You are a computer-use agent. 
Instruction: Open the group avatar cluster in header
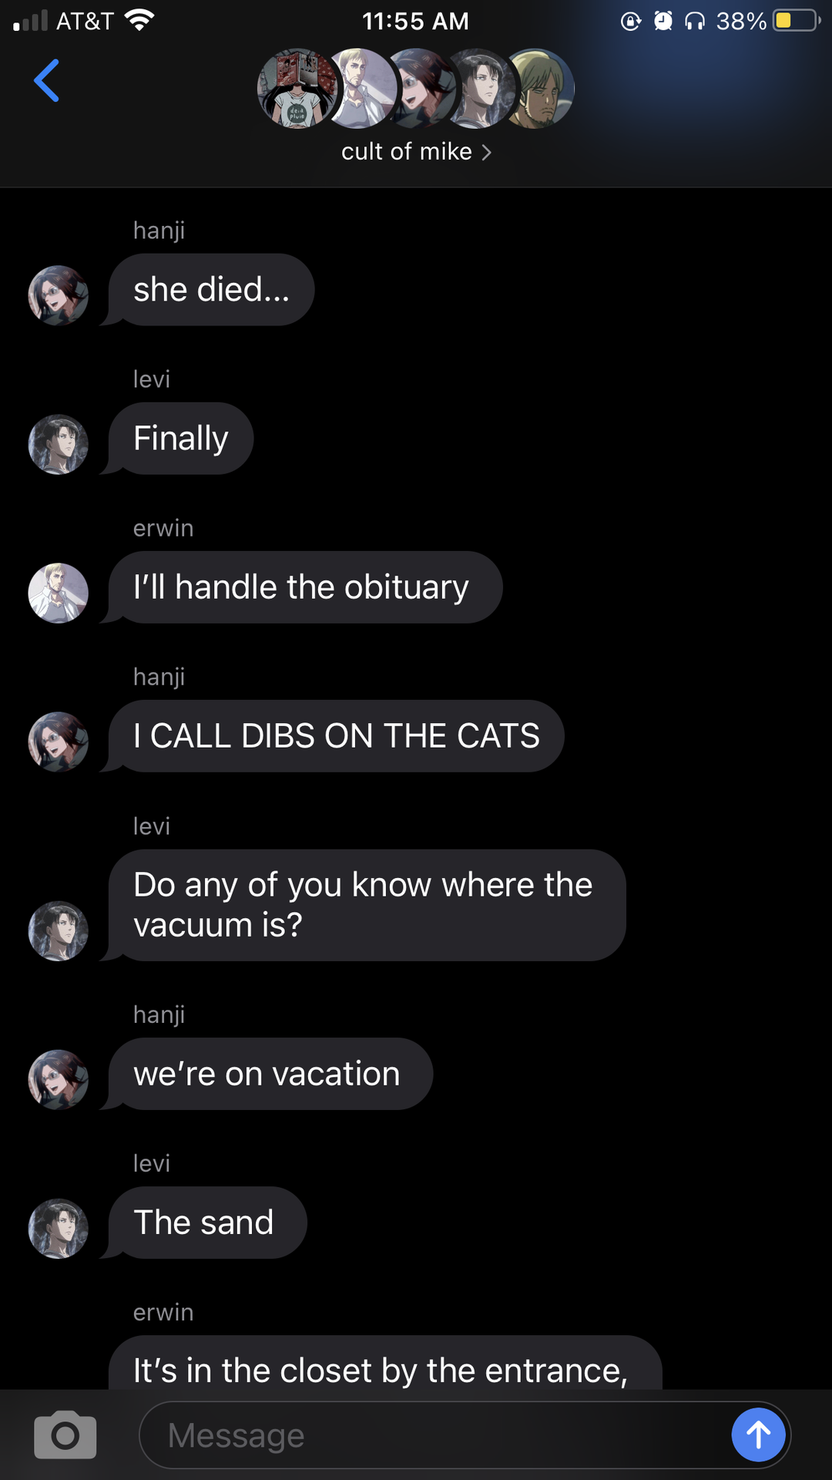[x=416, y=89]
